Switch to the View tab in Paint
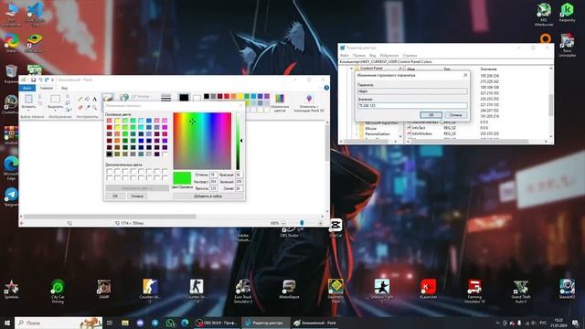Screen dimensions: 585x329 pos(64,88)
